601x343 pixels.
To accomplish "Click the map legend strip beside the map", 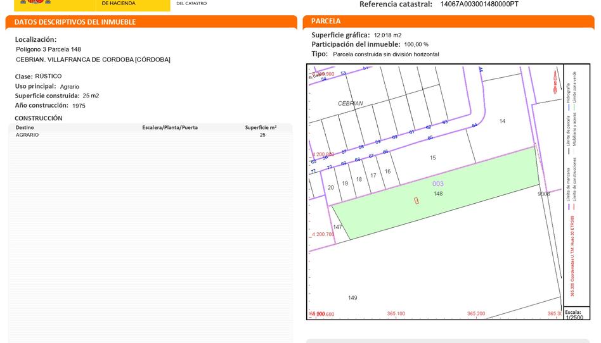I will click(574, 184).
